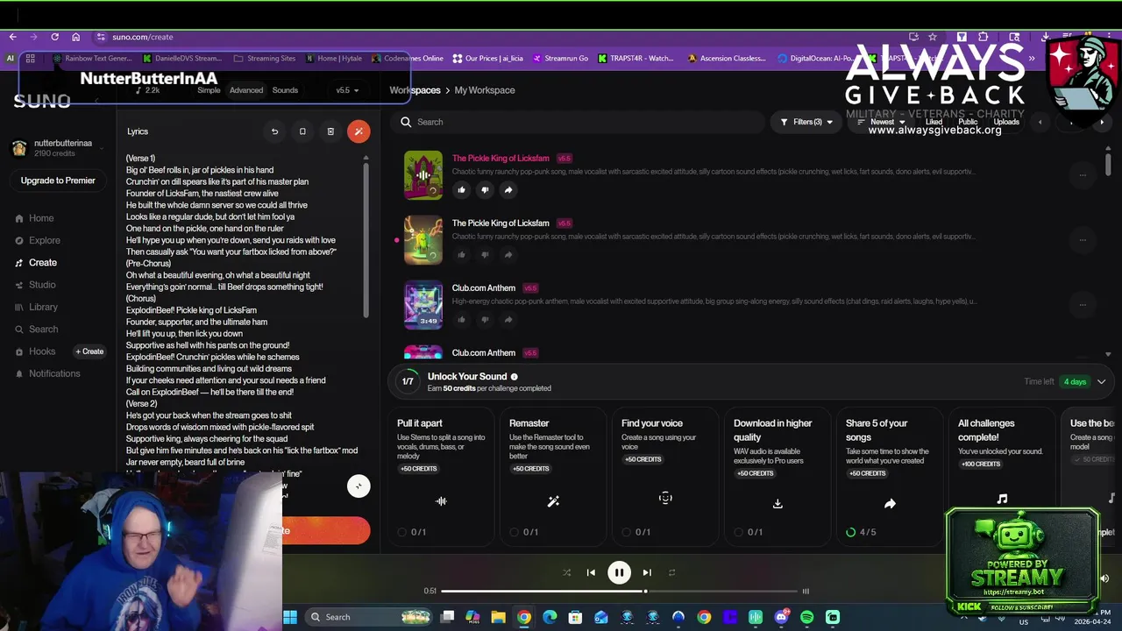Like the first Club.com Anthem song
The width and height of the screenshot is (1122, 631).
pos(462,319)
